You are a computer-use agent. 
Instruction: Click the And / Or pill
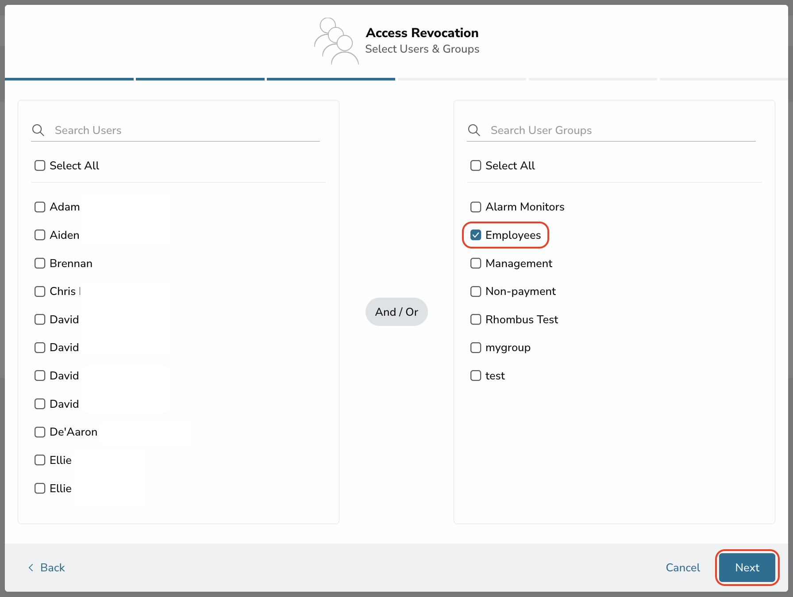396,312
